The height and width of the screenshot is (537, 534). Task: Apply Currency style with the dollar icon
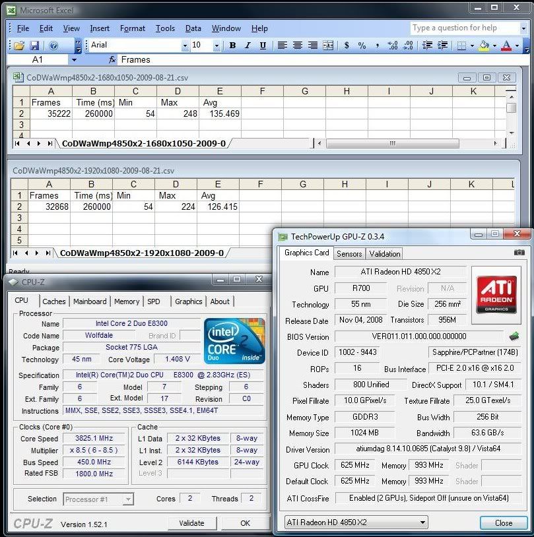(x=347, y=46)
